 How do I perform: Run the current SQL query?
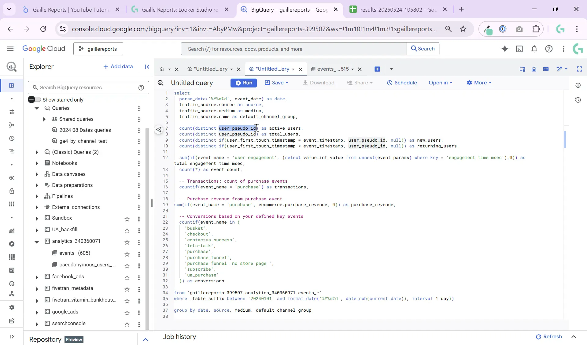click(x=244, y=83)
